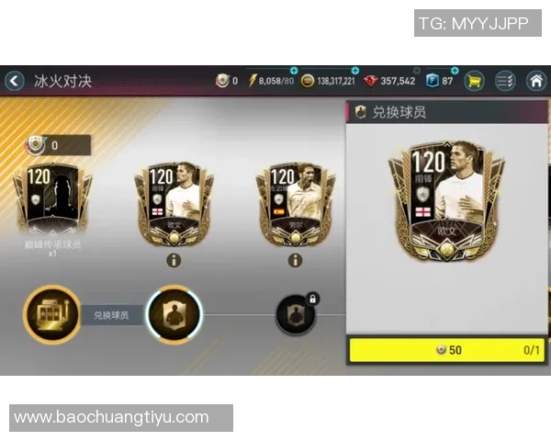Screen dimensions: 551x441
Task: Open the shopping cart store icon
Action: (474, 81)
